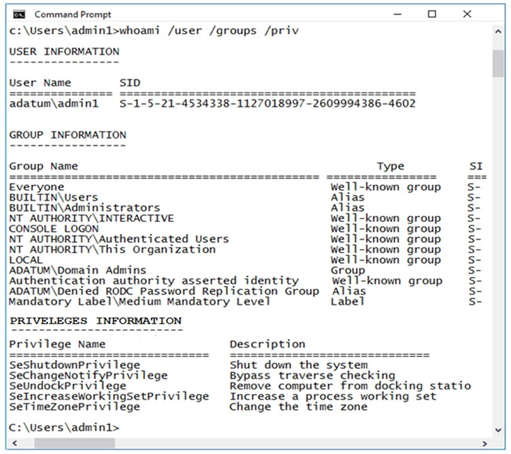Image resolution: width=511 pixels, height=454 pixels.
Task: Click the Privilege Name column header
Action: pyautogui.click(x=57, y=344)
